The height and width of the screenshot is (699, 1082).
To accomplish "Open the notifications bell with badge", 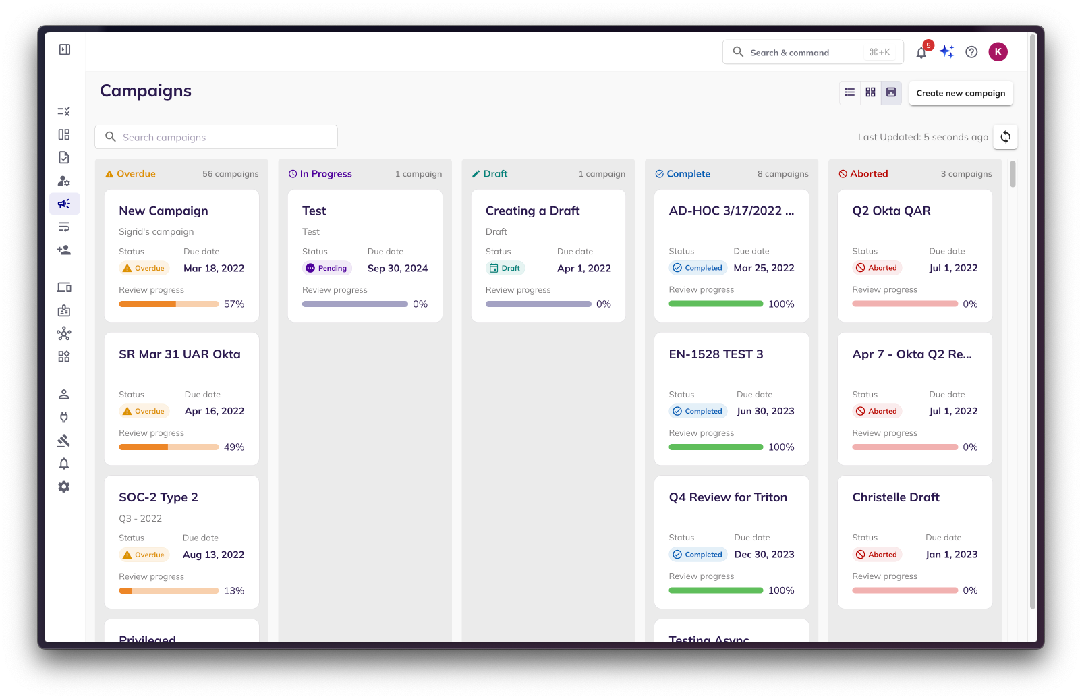I will (921, 53).
